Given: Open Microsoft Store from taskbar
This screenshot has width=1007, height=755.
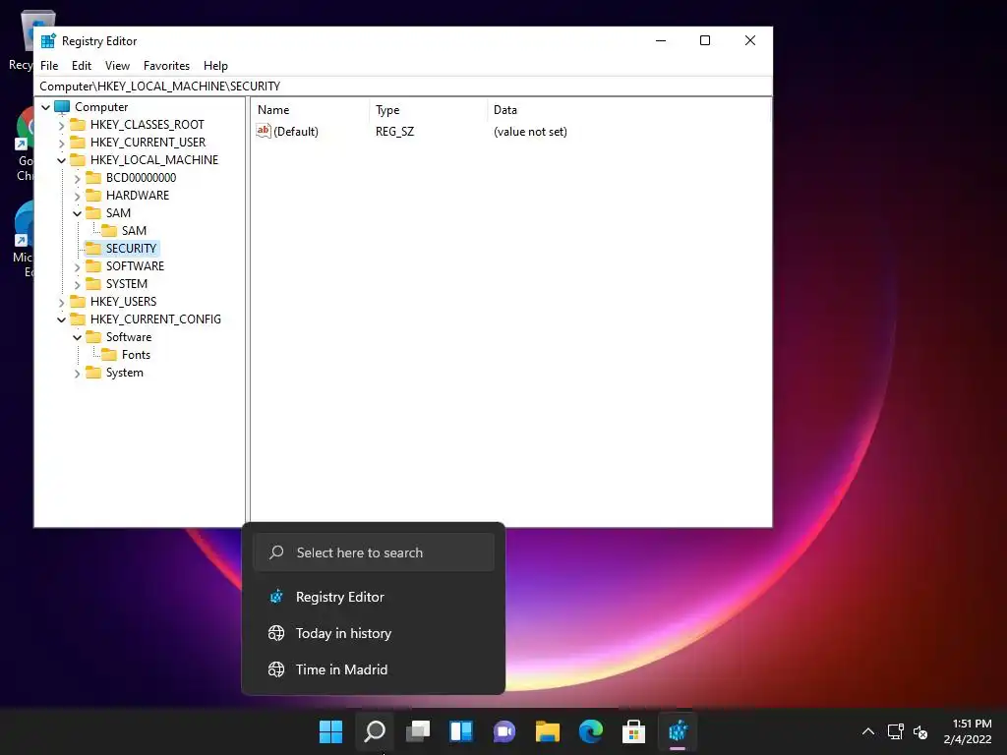Looking at the screenshot, I should coord(633,731).
